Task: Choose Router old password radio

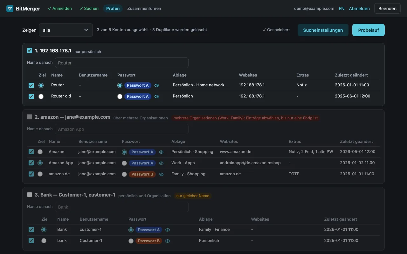Action: point(120,97)
